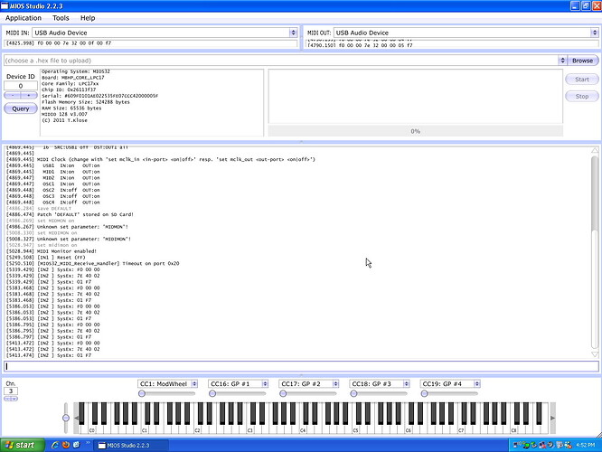Expand the recent .hex file dropdown

point(562,61)
